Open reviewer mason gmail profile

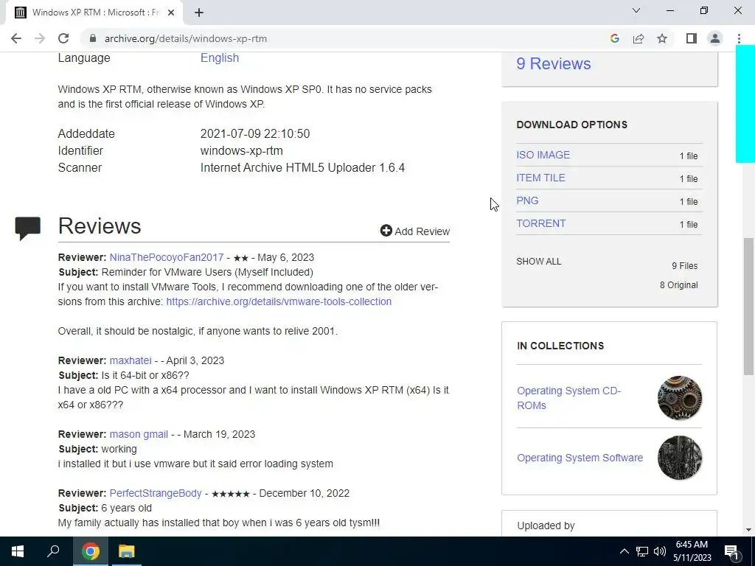[139, 434]
